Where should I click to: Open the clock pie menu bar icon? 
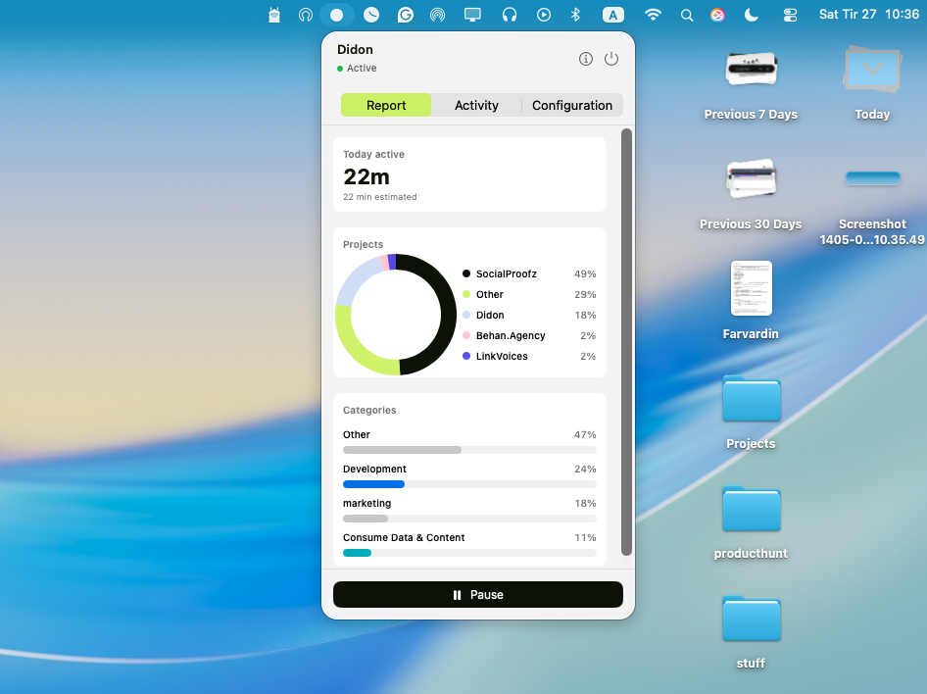point(371,15)
